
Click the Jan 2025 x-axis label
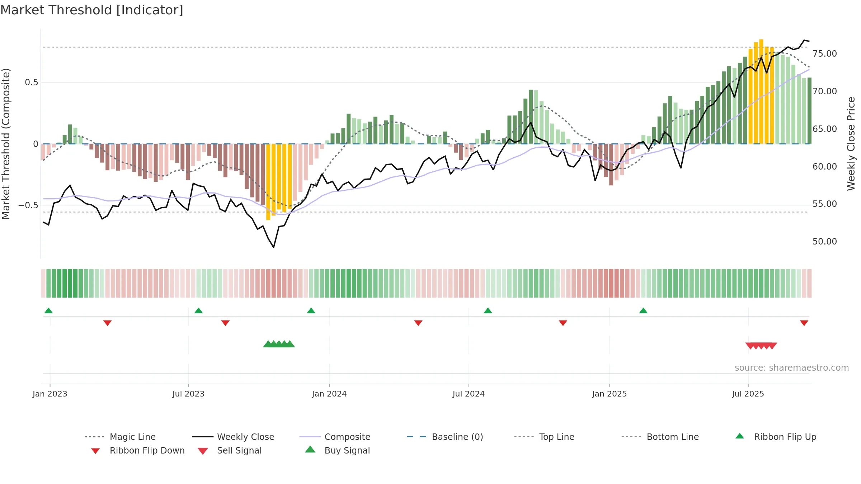coord(610,394)
